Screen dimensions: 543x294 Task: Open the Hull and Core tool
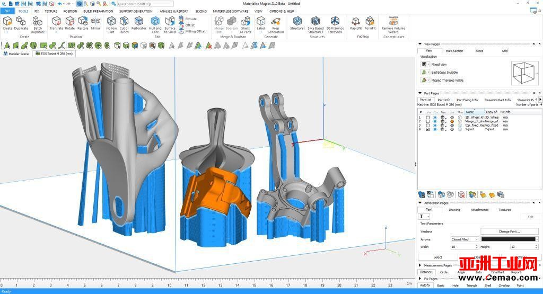pyautogui.click(x=155, y=25)
